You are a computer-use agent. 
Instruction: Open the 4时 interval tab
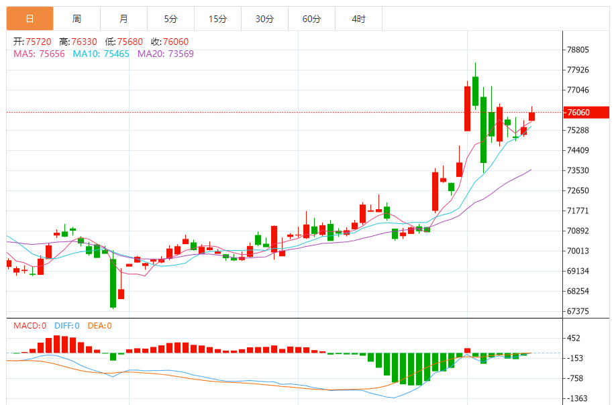[x=359, y=18]
